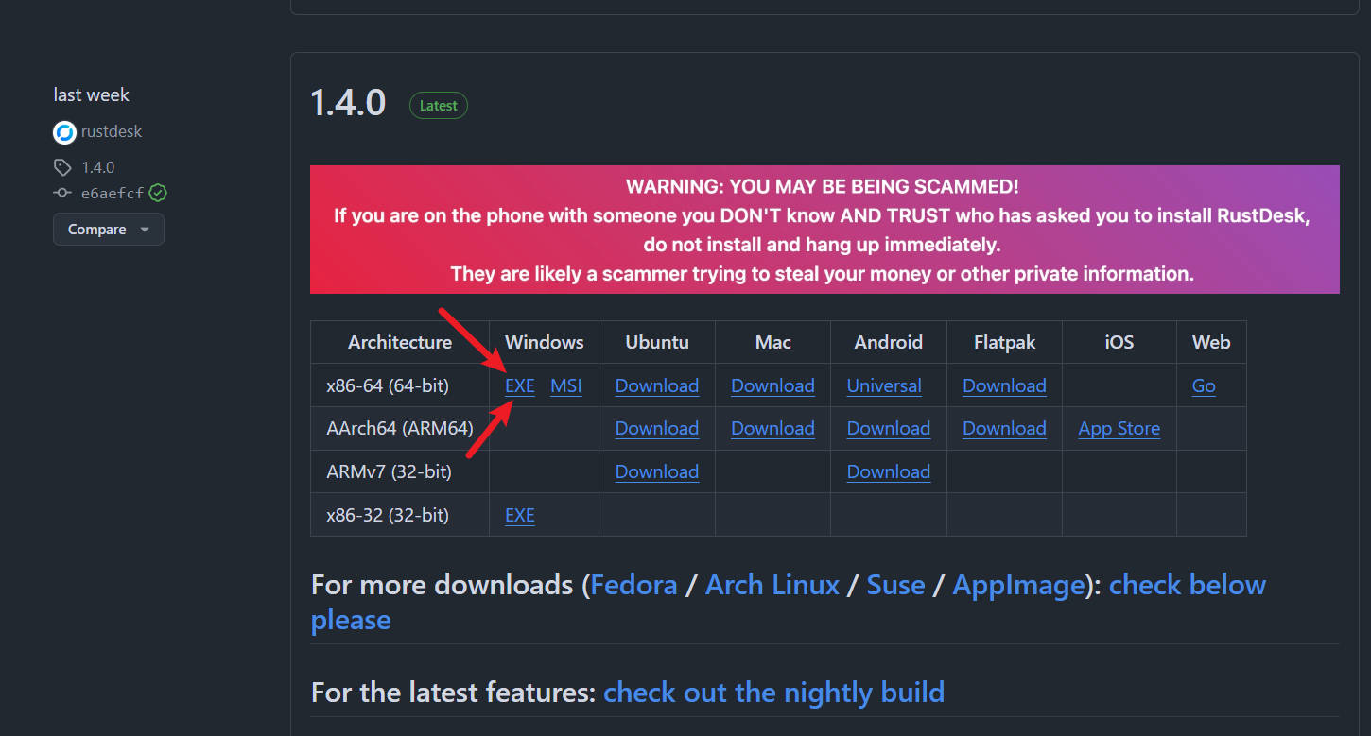Download Mac x86-64 build

click(x=772, y=385)
